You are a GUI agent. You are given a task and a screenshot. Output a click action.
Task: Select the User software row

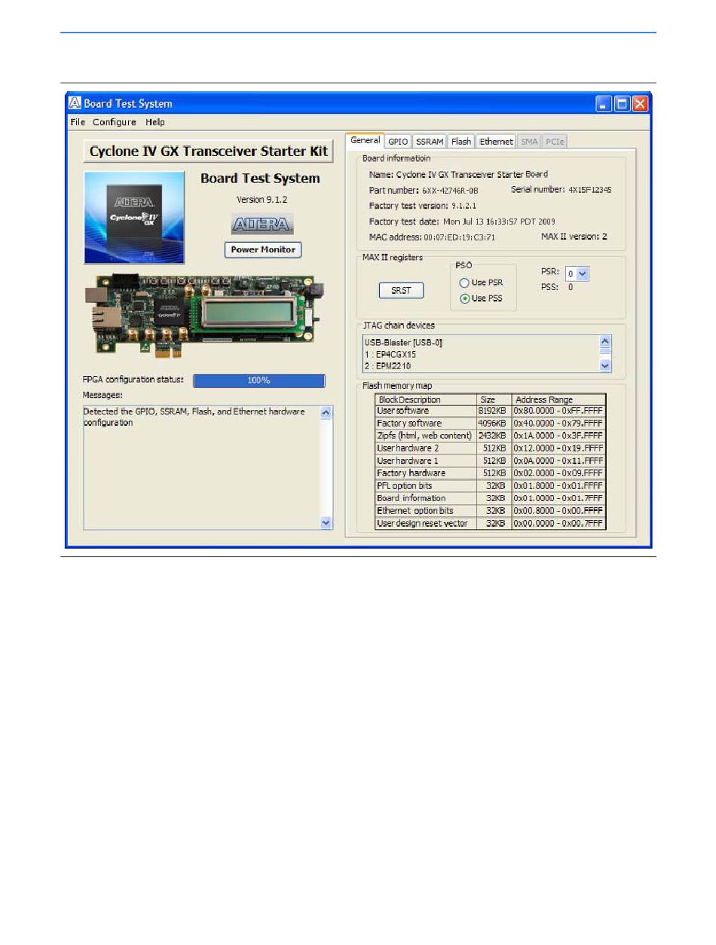(490, 411)
